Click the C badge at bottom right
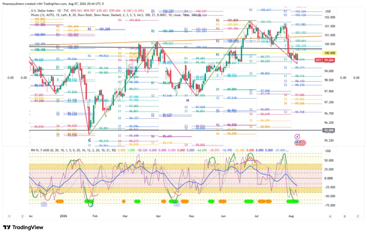367x235 pixels. click(358, 216)
